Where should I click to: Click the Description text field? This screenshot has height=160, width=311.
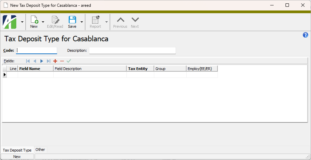click(132, 50)
